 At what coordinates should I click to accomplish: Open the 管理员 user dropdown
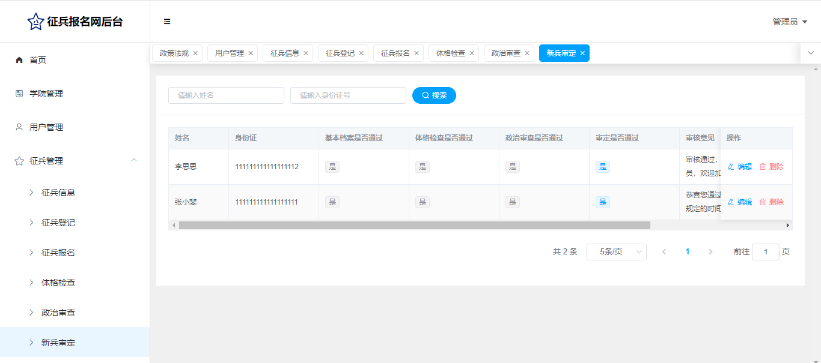(789, 22)
